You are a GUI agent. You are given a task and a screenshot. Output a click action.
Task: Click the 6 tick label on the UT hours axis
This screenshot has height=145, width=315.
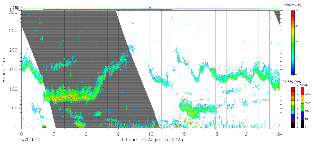(x=86, y=134)
